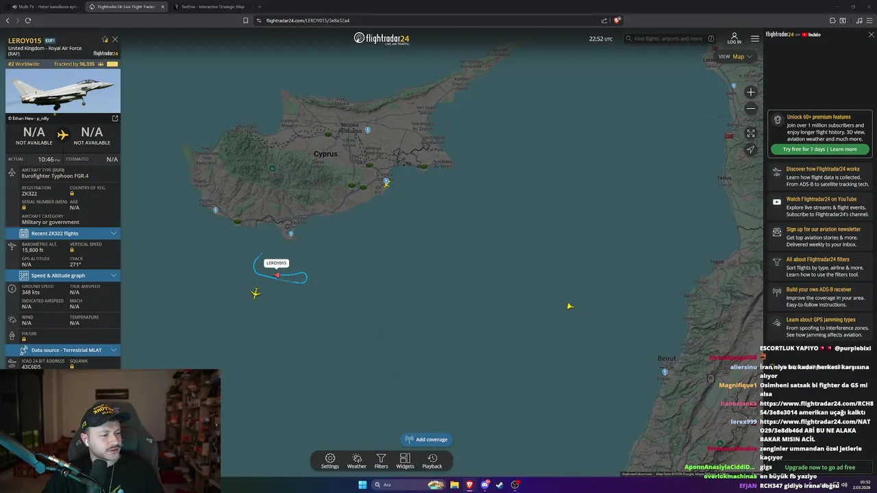
Task: Zoom in the map with plus button
Action: [751, 92]
